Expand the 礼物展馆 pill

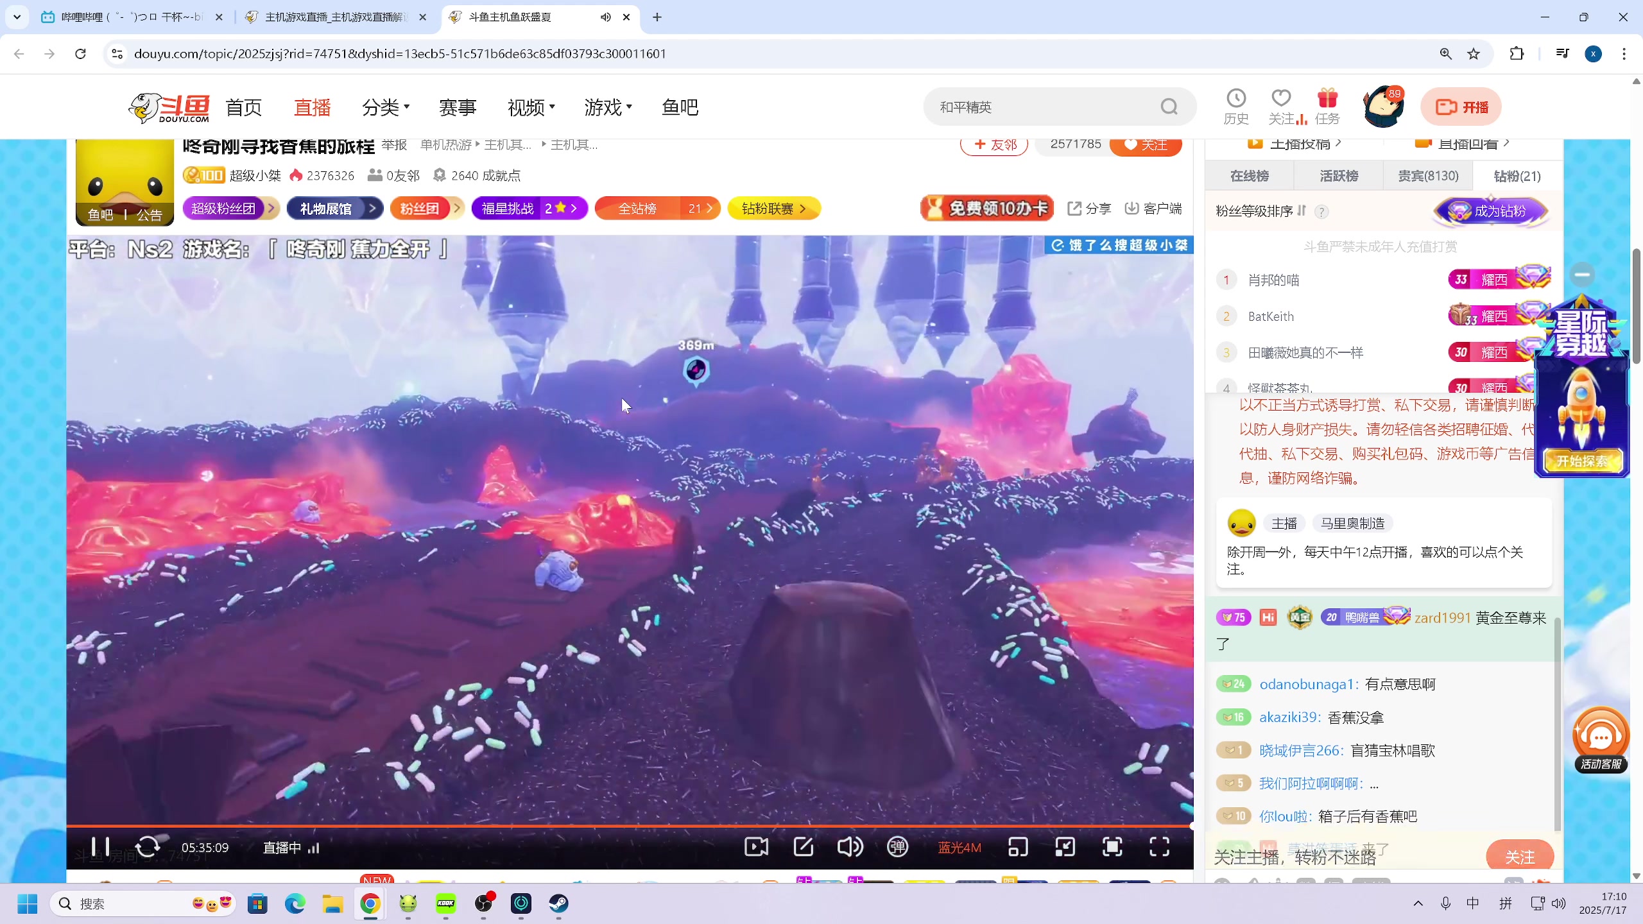pyautogui.click(x=335, y=209)
